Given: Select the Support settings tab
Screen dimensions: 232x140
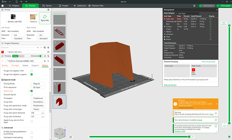Looking at the screenshot, I should (x=35, y=66).
